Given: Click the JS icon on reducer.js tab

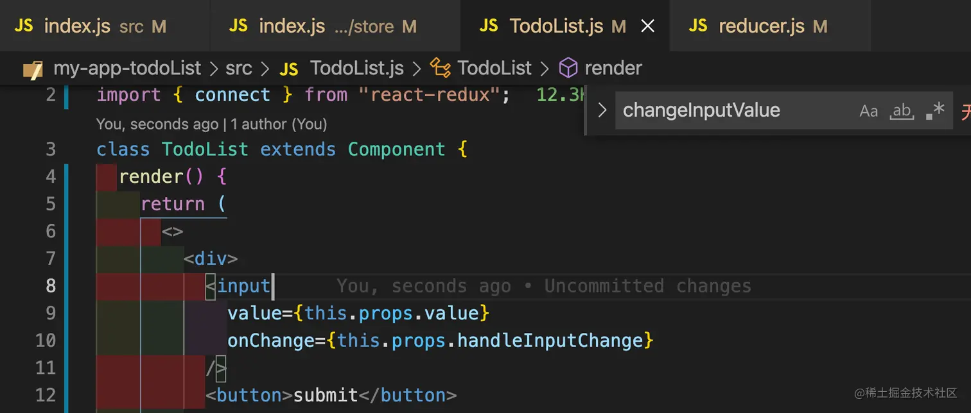Looking at the screenshot, I should point(698,26).
